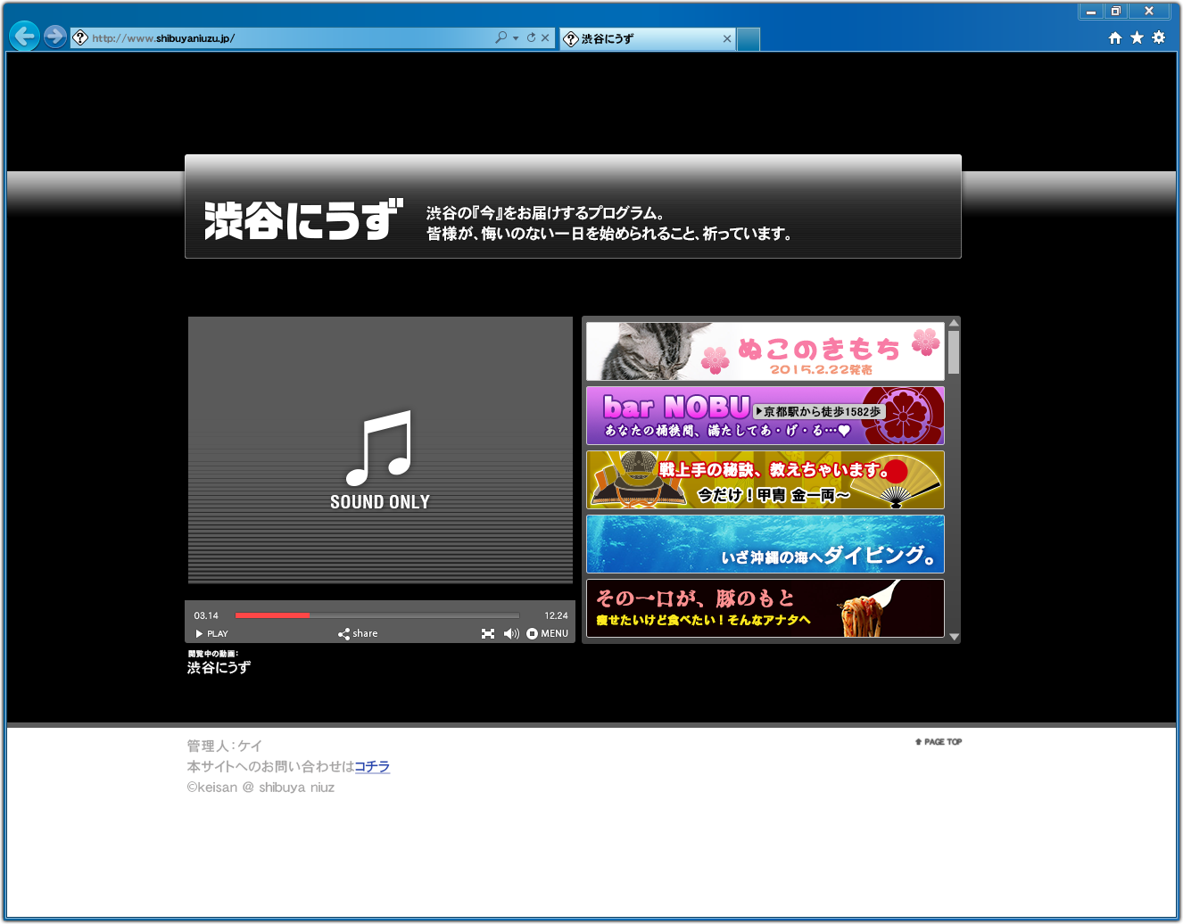Click the address bar search magnifier icon
This screenshot has width=1183, height=924.
click(501, 37)
